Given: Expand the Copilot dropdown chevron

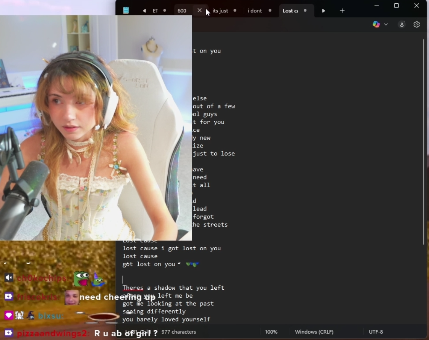Looking at the screenshot, I should [x=386, y=24].
